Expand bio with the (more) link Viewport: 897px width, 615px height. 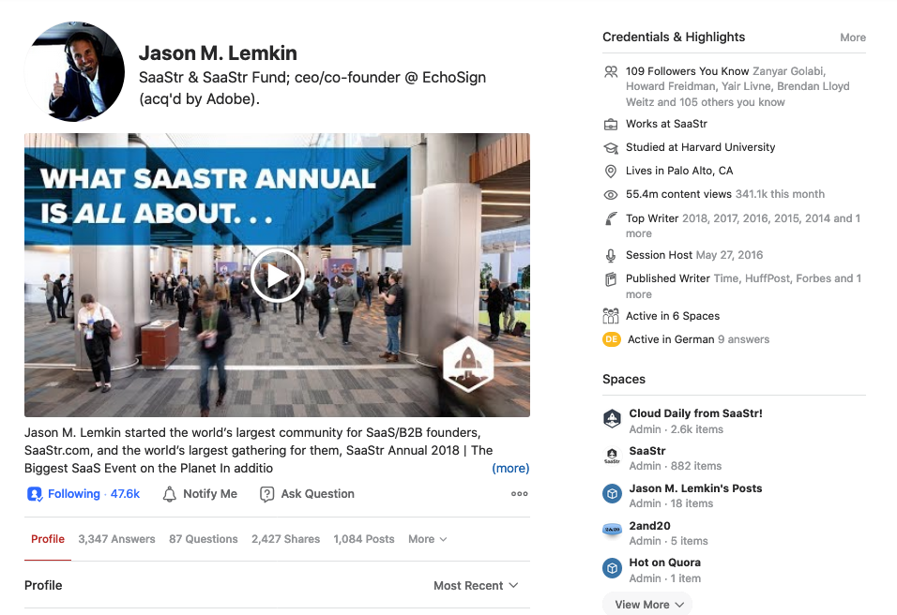510,468
